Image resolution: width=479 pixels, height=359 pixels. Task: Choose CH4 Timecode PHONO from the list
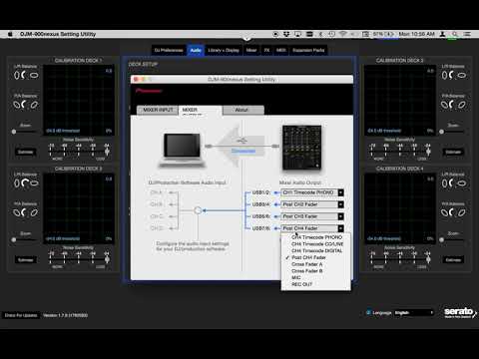316,237
